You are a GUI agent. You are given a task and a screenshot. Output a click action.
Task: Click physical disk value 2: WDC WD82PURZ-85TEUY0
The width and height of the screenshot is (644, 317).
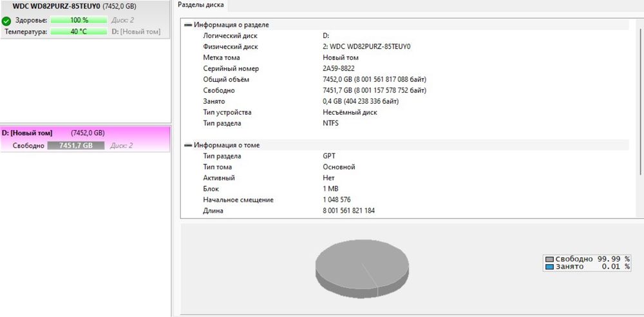[367, 47]
